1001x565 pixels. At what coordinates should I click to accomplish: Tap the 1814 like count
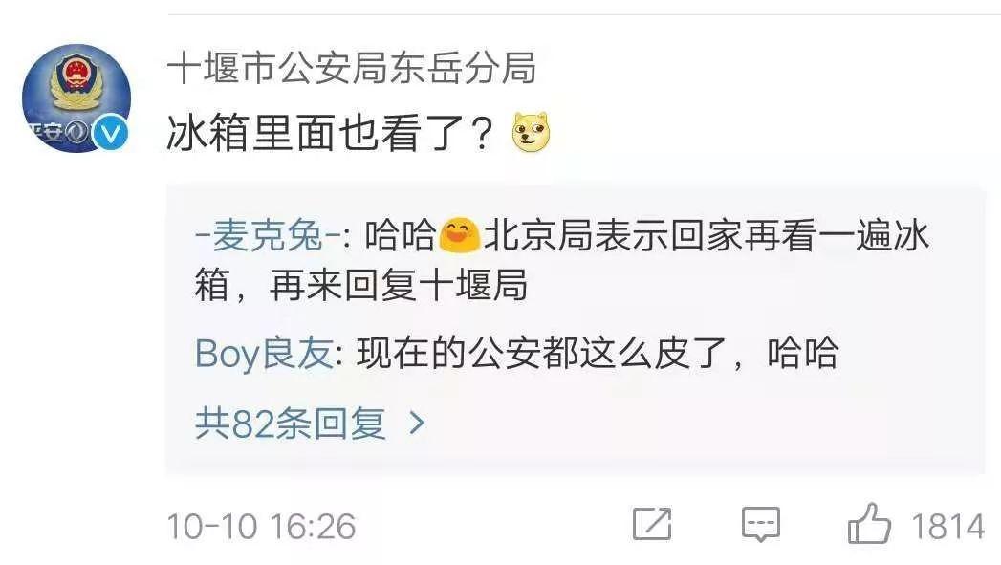pyautogui.click(x=947, y=527)
